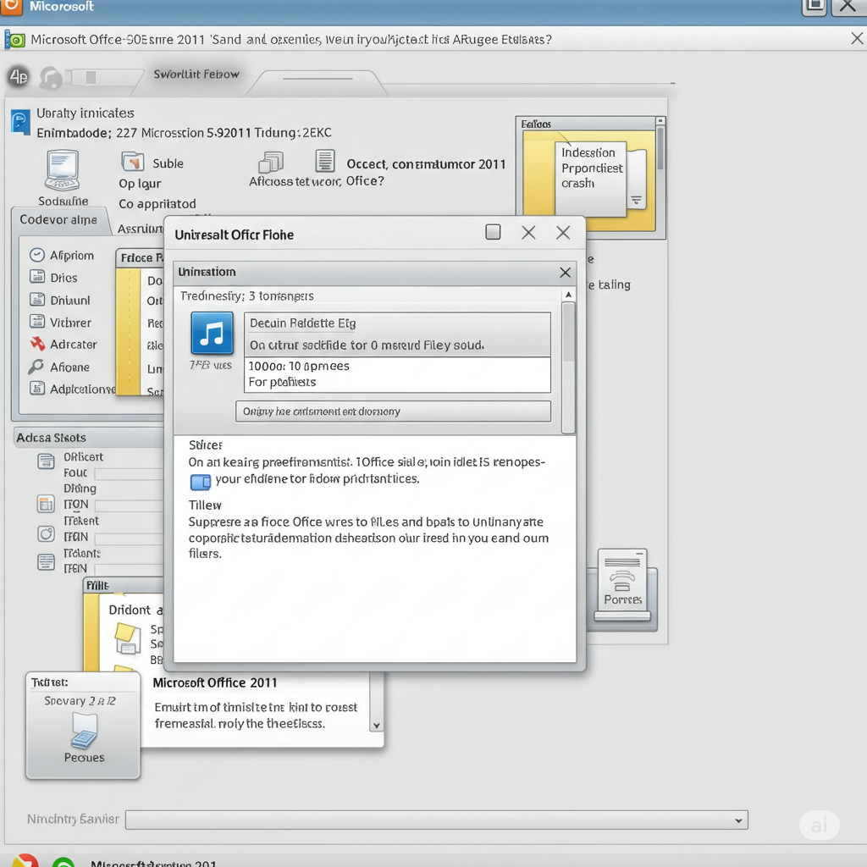The width and height of the screenshot is (867, 867).
Task: Select the Vitbrer sidebar icon
Action: pos(37,321)
